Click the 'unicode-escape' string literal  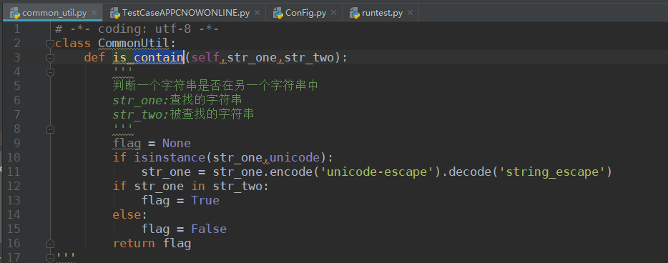377,172
